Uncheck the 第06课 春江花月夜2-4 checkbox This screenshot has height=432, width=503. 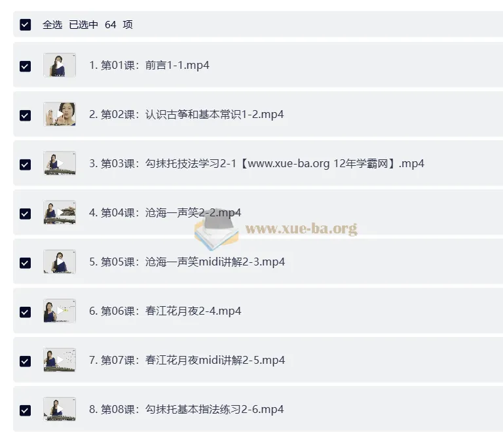pos(26,312)
